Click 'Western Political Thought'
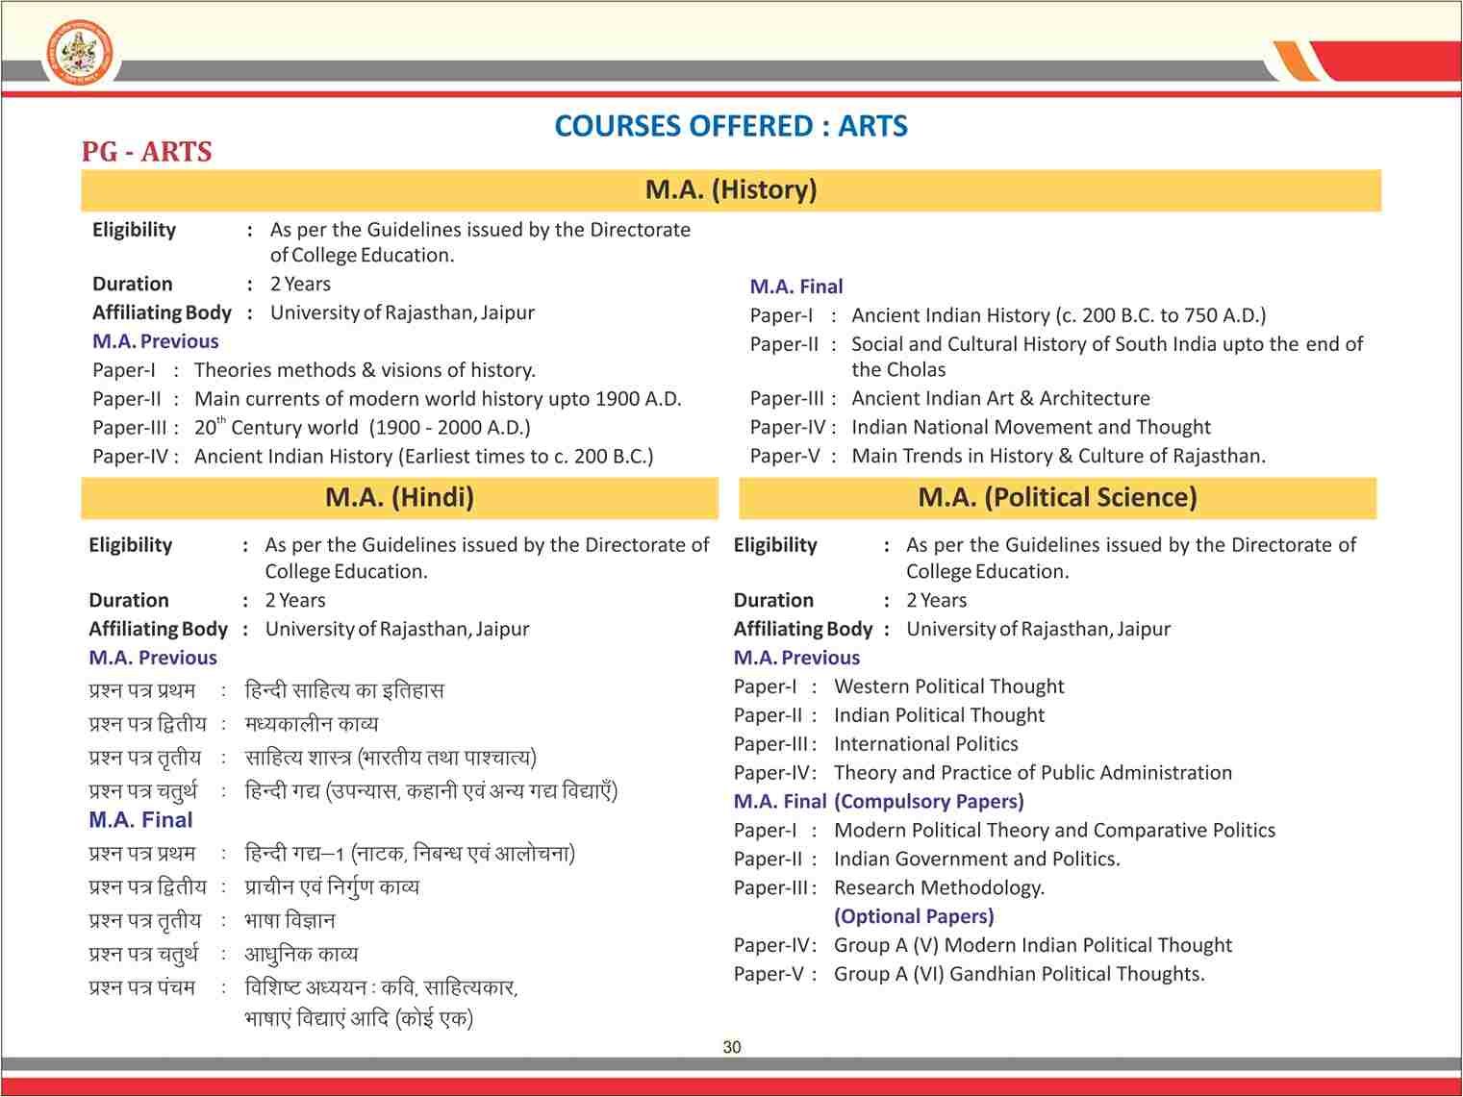The width and height of the screenshot is (1463, 1097). (x=949, y=686)
